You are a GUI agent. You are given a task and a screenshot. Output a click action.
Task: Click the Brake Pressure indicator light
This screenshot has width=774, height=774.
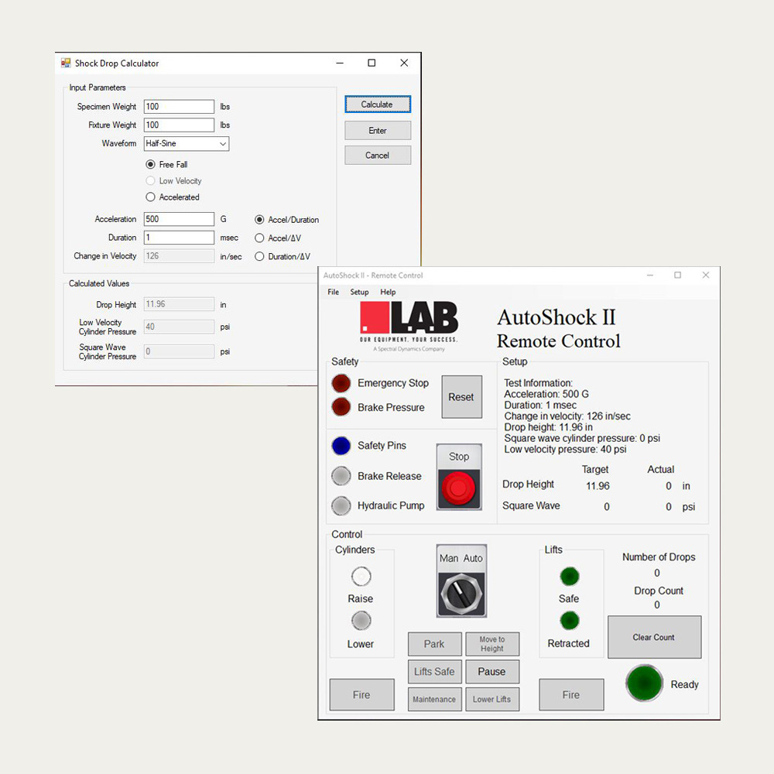(341, 407)
